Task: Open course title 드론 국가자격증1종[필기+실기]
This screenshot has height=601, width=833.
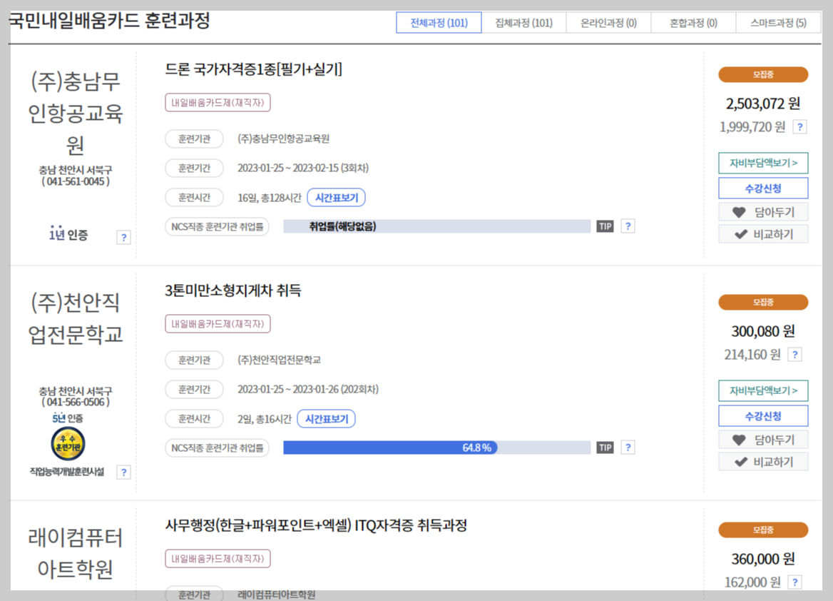Action: (253, 69)
